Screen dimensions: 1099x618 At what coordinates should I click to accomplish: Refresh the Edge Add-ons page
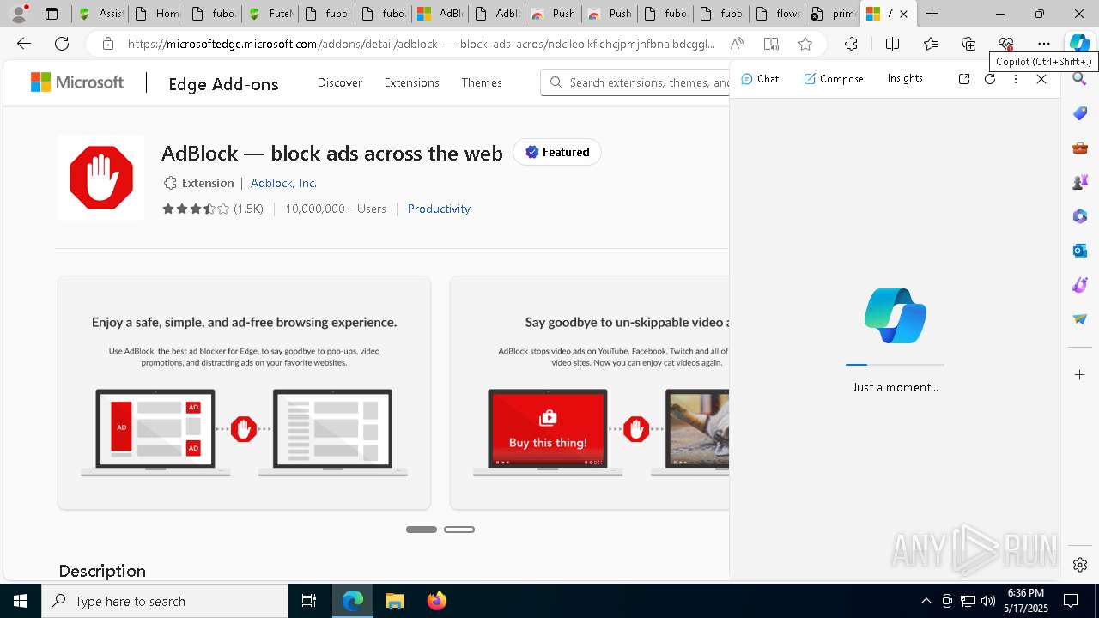point(62,44)
